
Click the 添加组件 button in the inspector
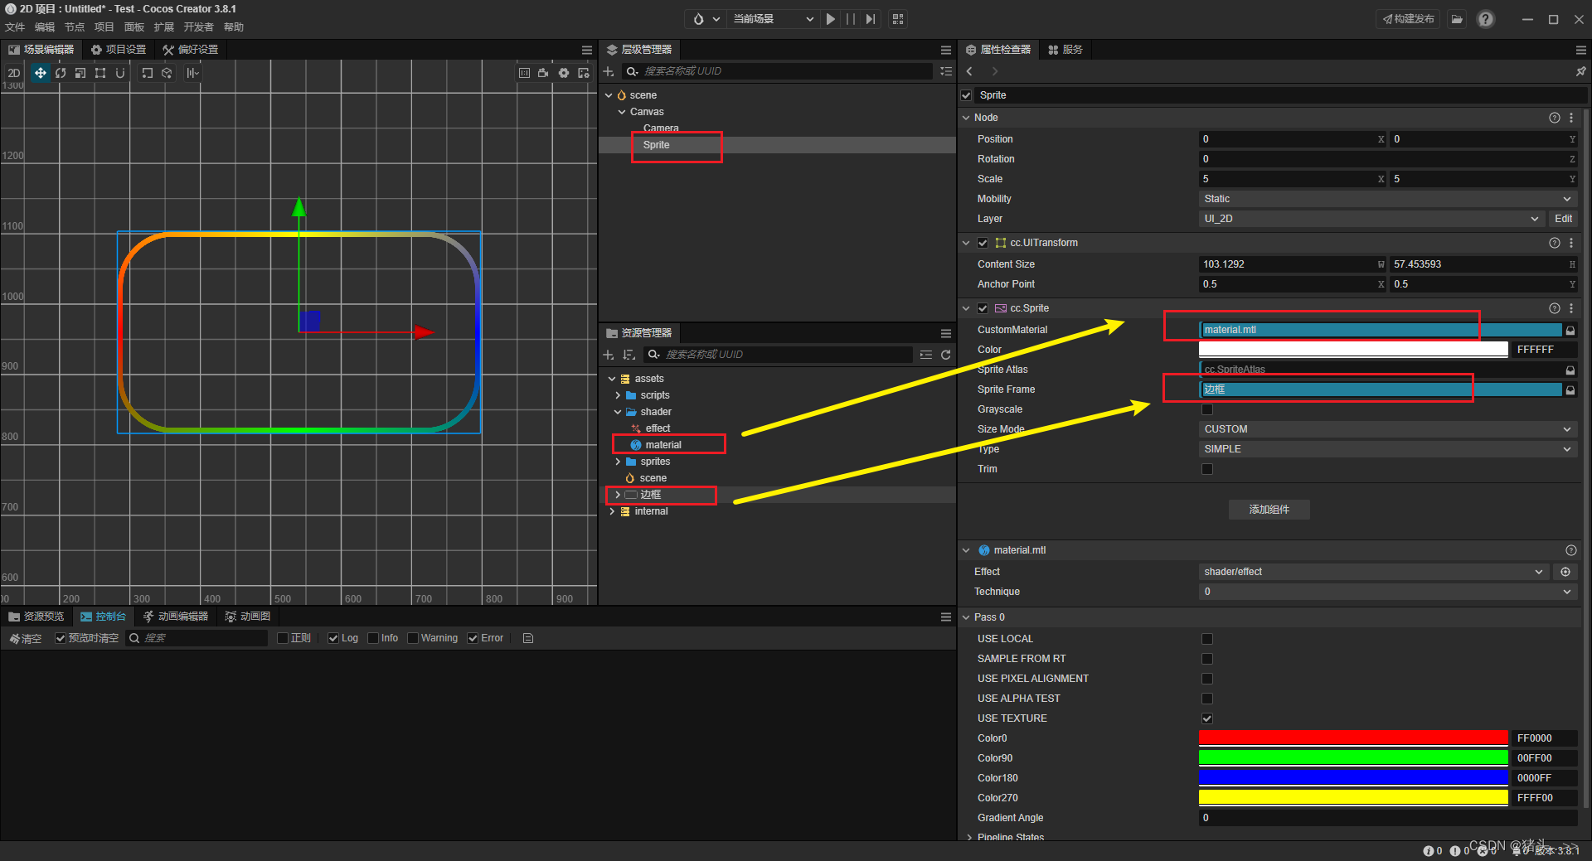coord(1269,510)
